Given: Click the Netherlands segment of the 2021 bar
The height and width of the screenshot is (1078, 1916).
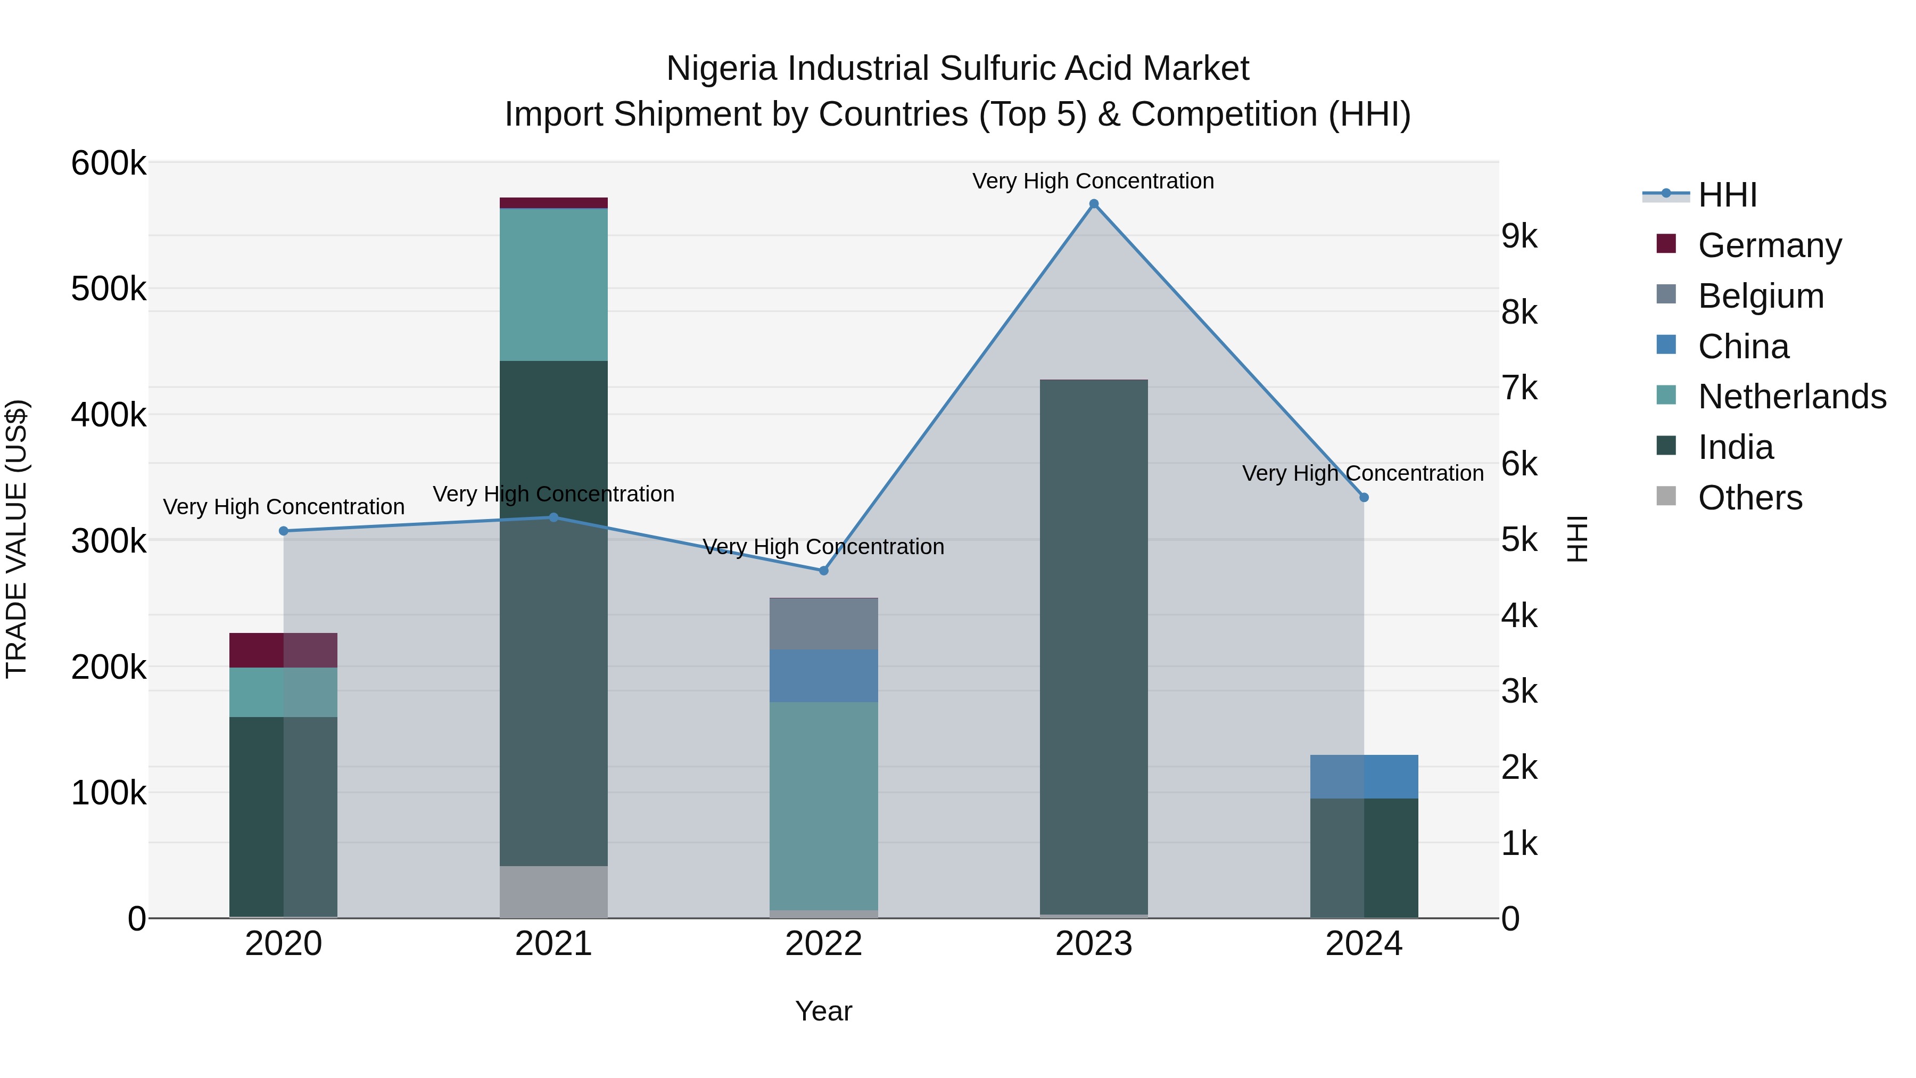Looking at the screenshot, I should 554,285.
